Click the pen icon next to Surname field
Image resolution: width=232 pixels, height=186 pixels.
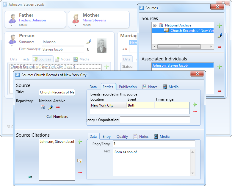click(88, 42)
